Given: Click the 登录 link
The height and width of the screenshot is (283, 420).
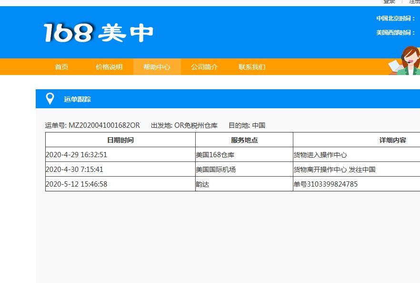Looking at the screenshot, I should click(389, 2).
